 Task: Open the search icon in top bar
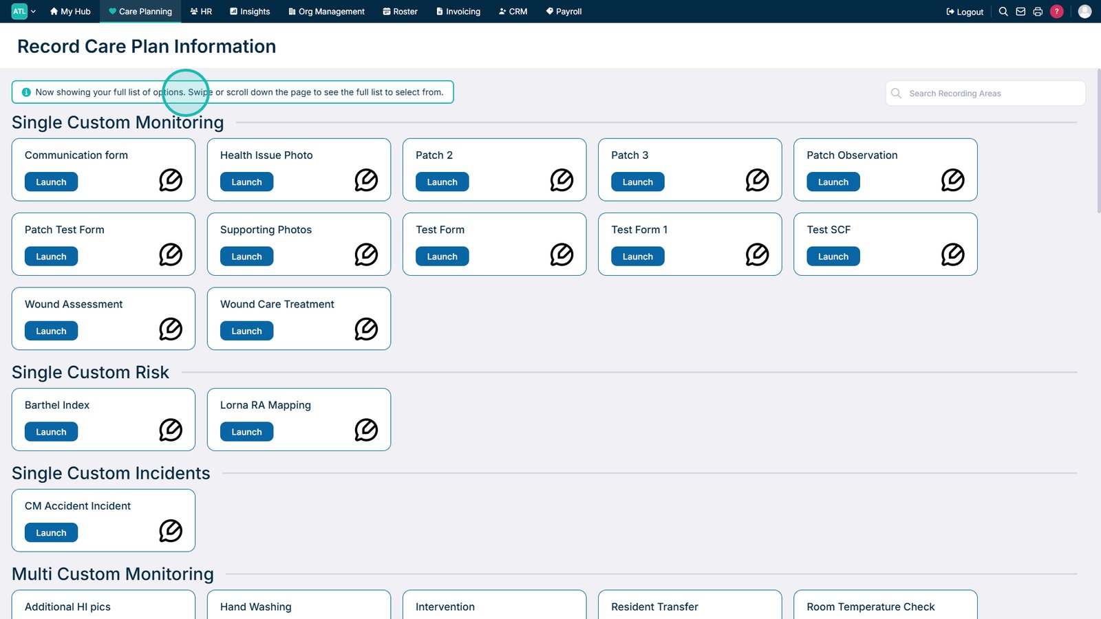[1003, 12]
